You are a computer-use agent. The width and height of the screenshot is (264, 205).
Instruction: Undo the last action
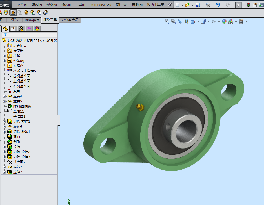[218, 5]
